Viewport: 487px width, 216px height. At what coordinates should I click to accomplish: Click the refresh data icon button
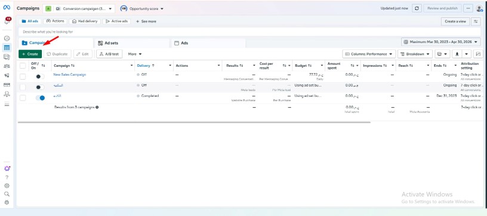(417, 8)
